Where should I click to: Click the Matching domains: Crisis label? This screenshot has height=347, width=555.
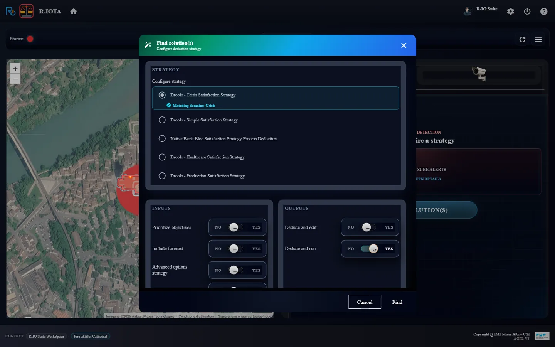(194, 106)
